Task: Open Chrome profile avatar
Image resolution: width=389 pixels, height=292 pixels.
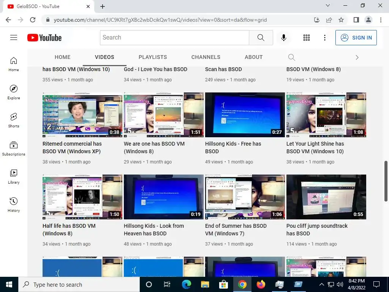Action: 368,20
